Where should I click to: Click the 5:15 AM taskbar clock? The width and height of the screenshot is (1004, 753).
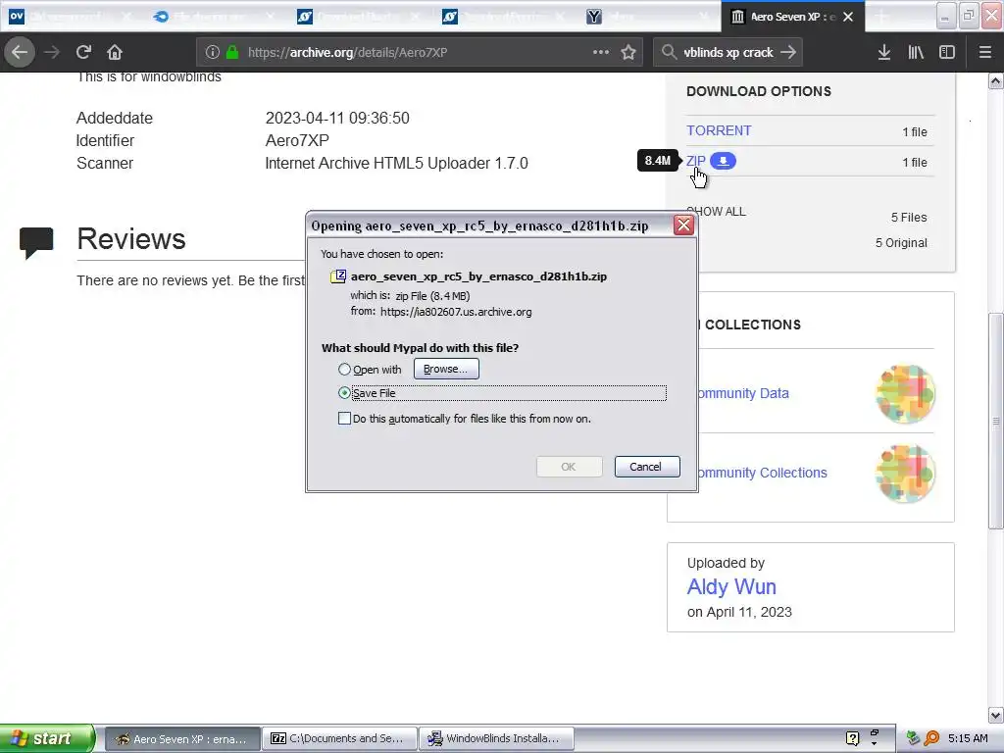tap(968, 738)
